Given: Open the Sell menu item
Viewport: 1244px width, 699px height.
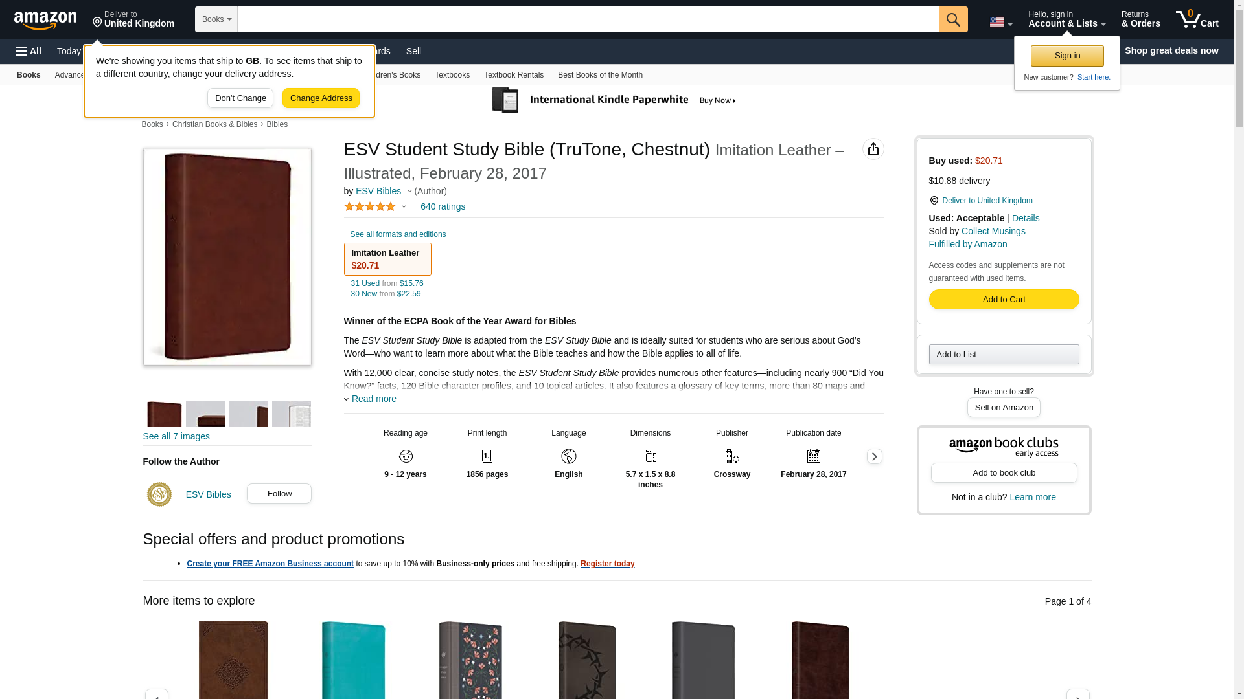Looking at the screenshot, I should (x=413, y=51).
